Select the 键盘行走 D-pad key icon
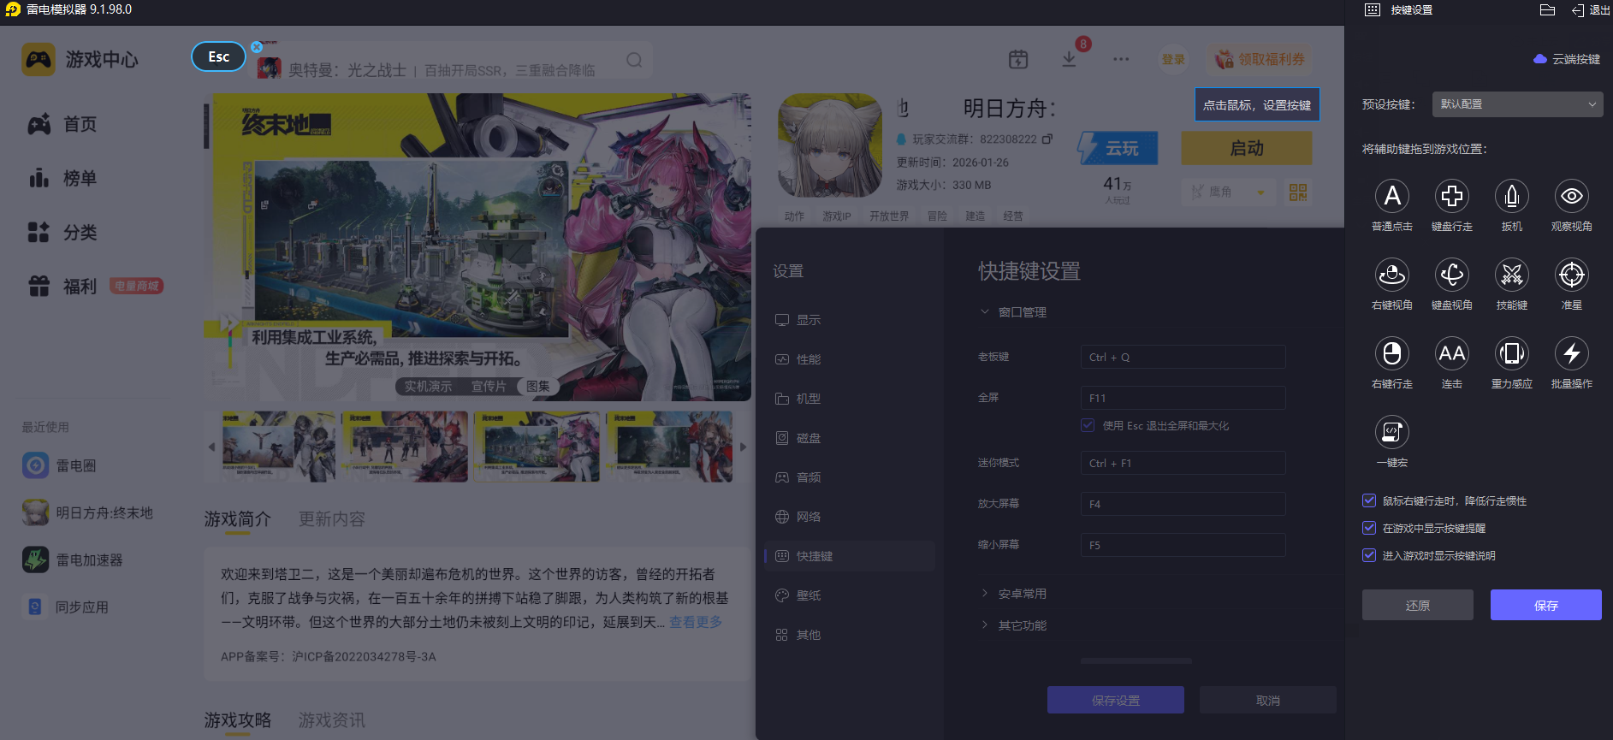Viewport: 1613px width, 740px height. 1452,196
